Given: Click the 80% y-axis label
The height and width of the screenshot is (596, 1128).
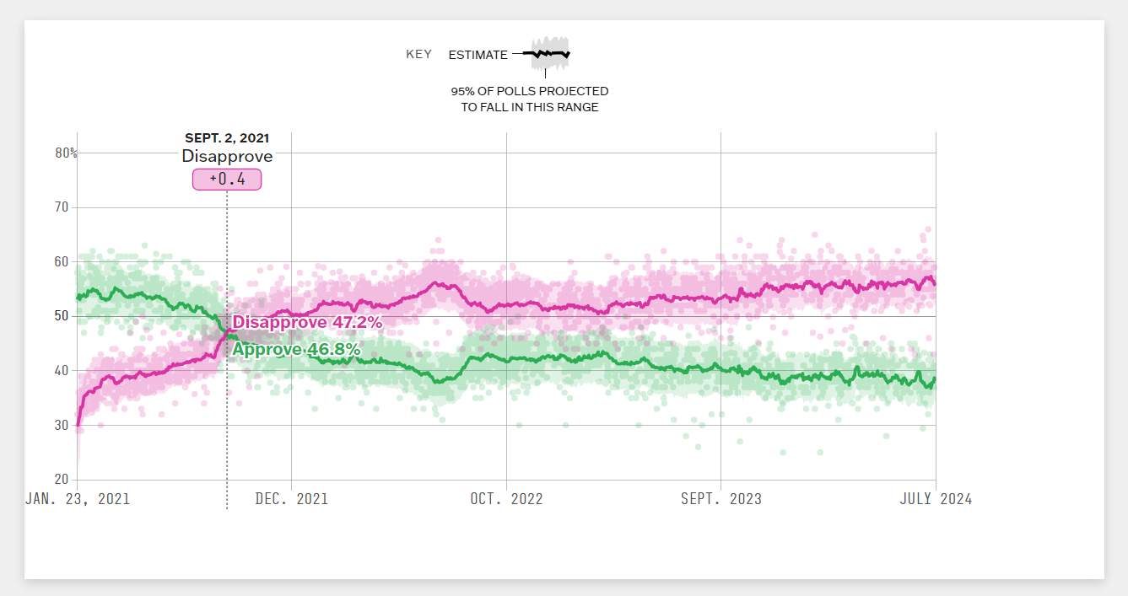Looking at the screenshot, I should coord(67,153).
